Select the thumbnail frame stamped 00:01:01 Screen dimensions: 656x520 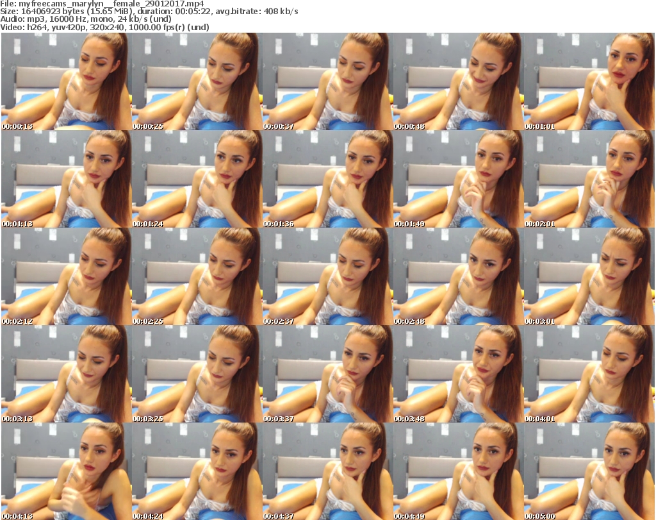coord(589,81)
